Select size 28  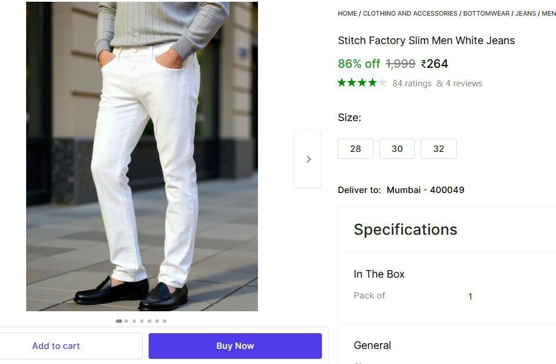pyautogui.click(x=355, y=148)
